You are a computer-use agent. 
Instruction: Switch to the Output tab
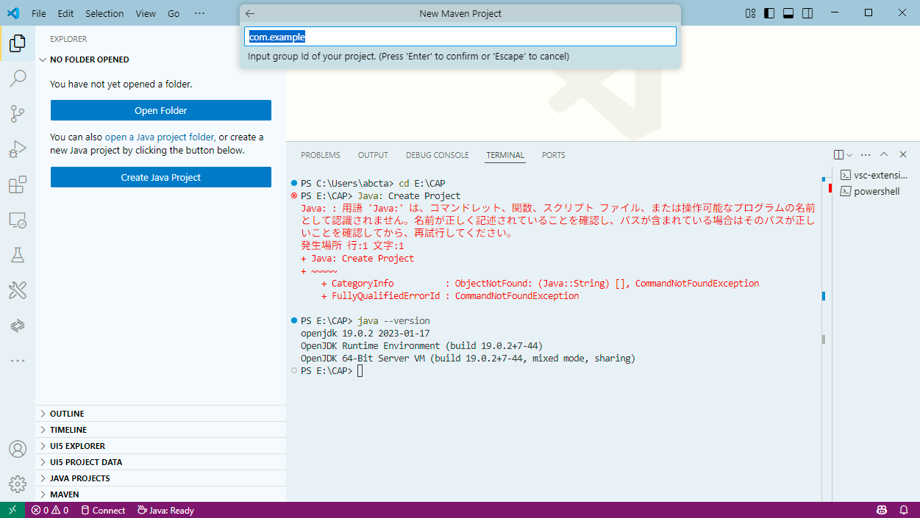point(373,155)
